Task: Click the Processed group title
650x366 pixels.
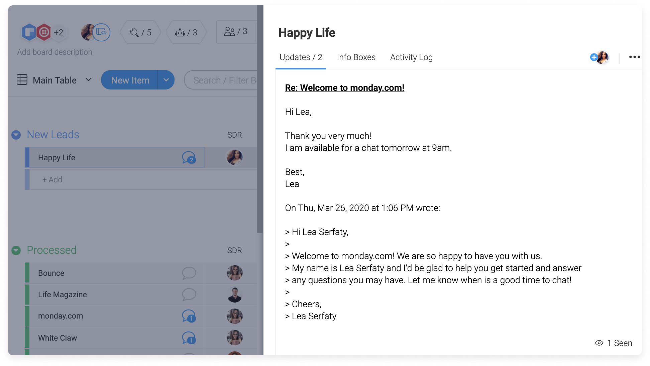Action: 52,250
